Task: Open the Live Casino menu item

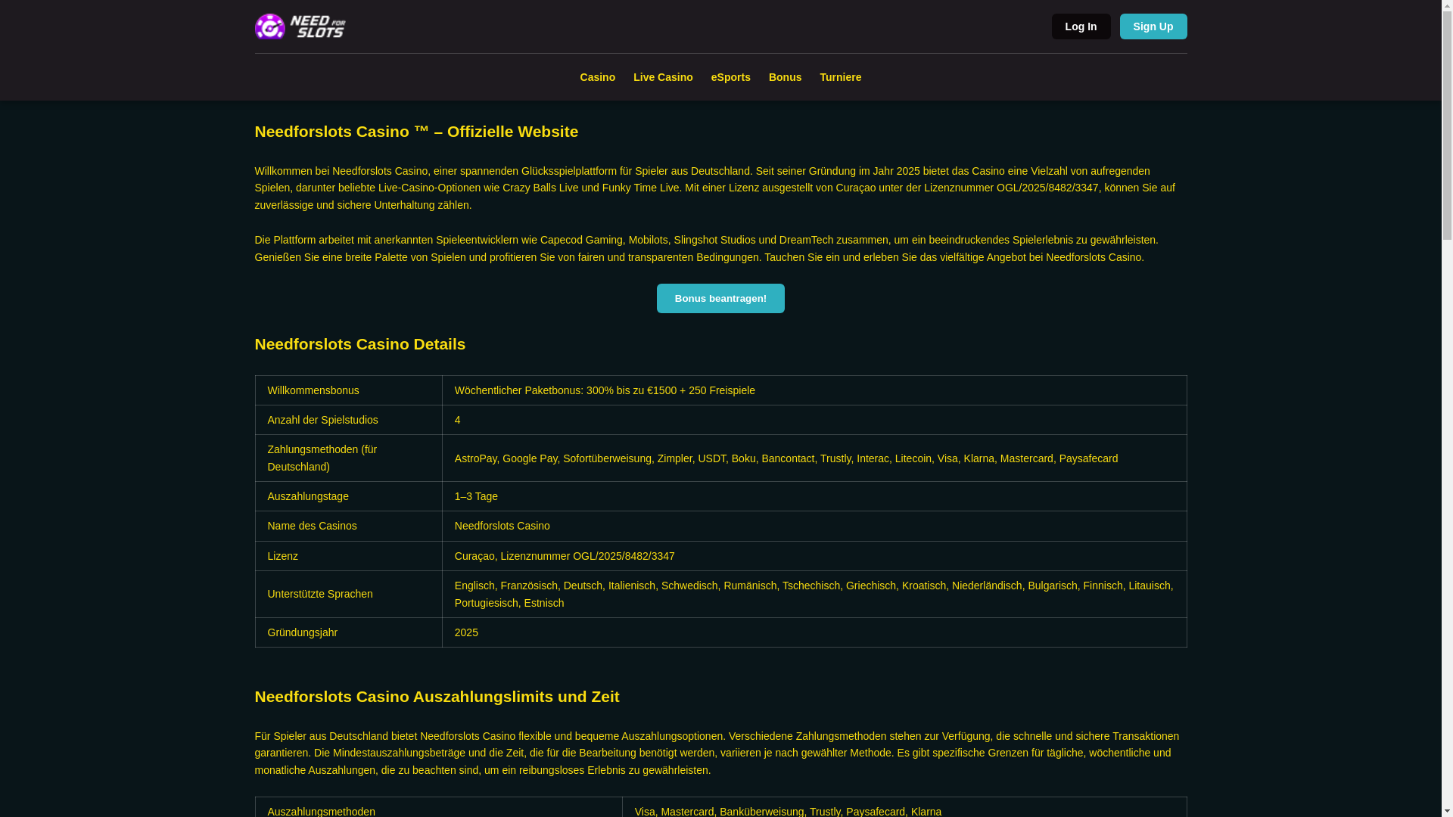Action: click(x=663, y=77)
